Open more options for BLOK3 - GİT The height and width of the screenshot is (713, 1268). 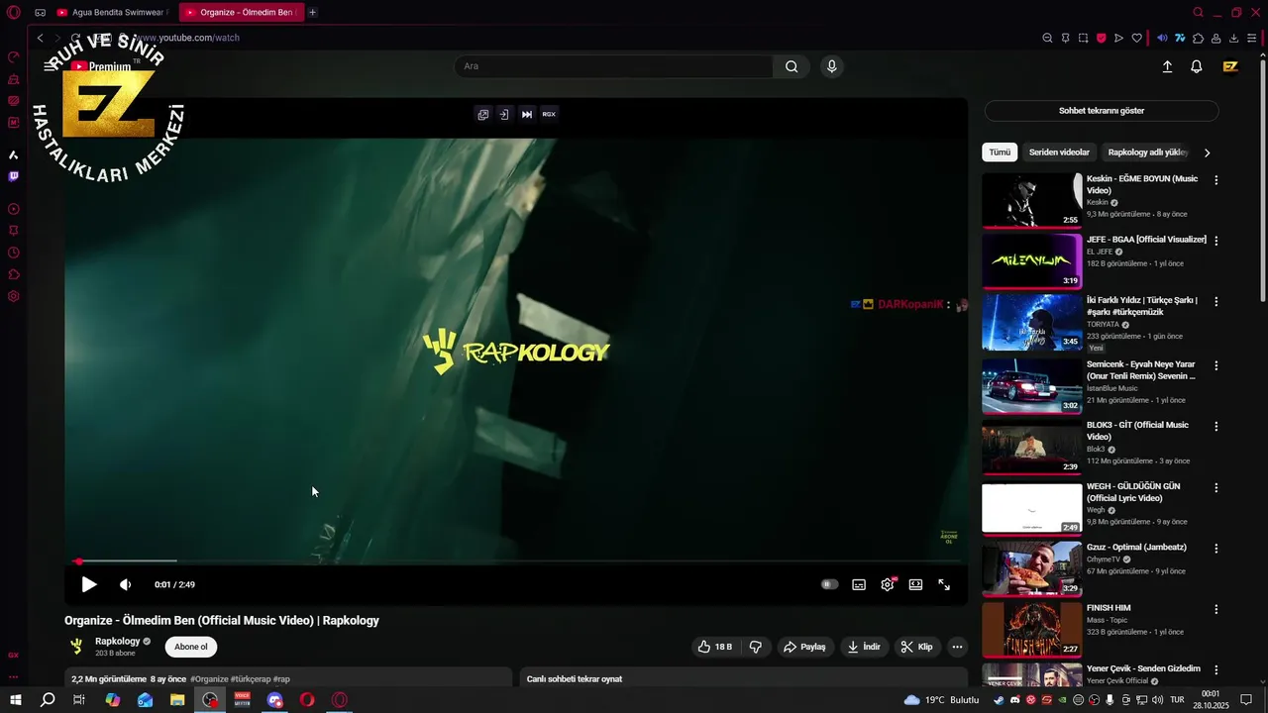click(x=1216, y=426)
